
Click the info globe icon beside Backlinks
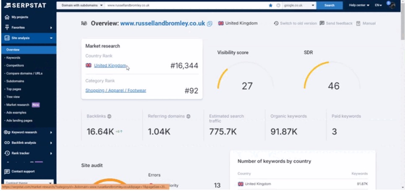point(109,116)
